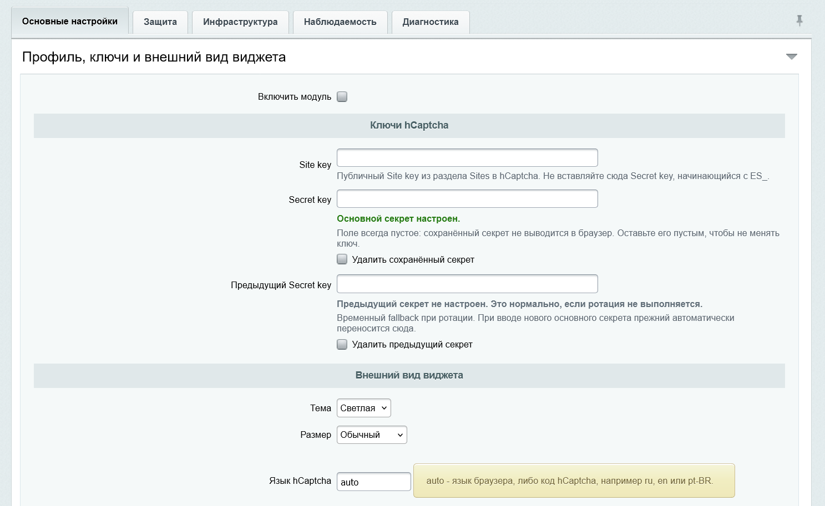Click the green Основной секрет настроен text

398,219
